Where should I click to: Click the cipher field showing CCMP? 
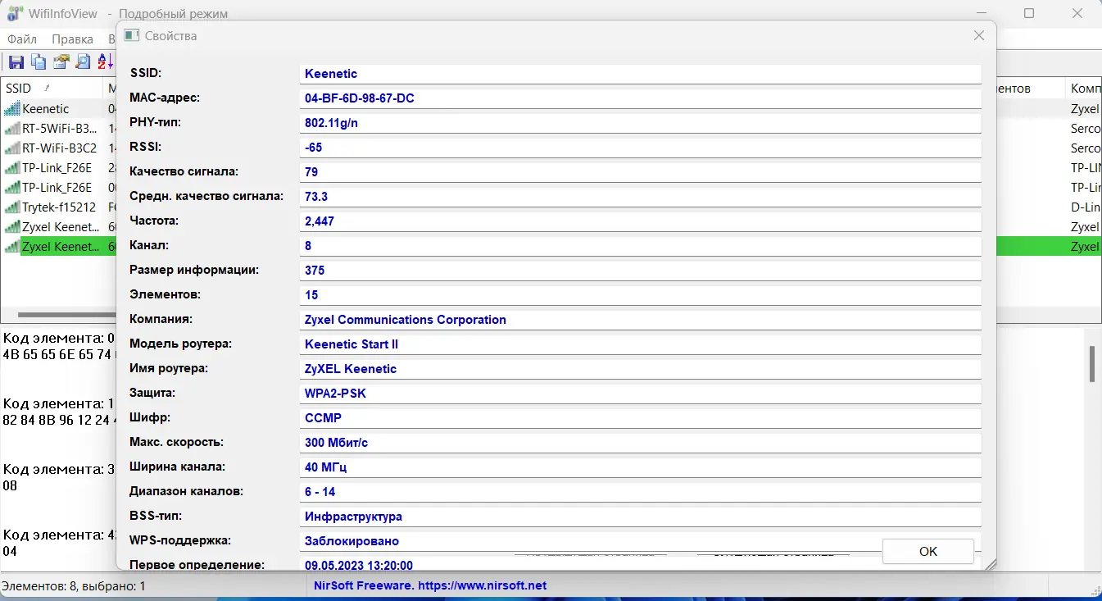(641, 418)
